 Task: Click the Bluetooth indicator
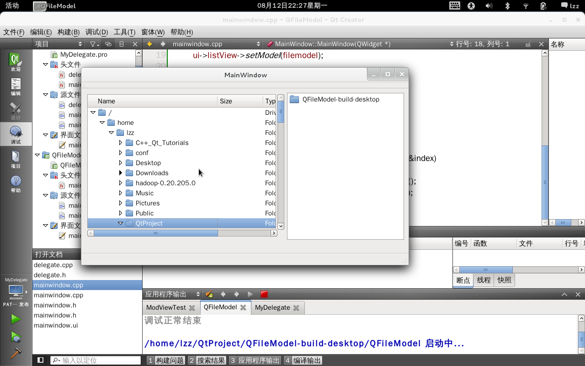point(507,6)
